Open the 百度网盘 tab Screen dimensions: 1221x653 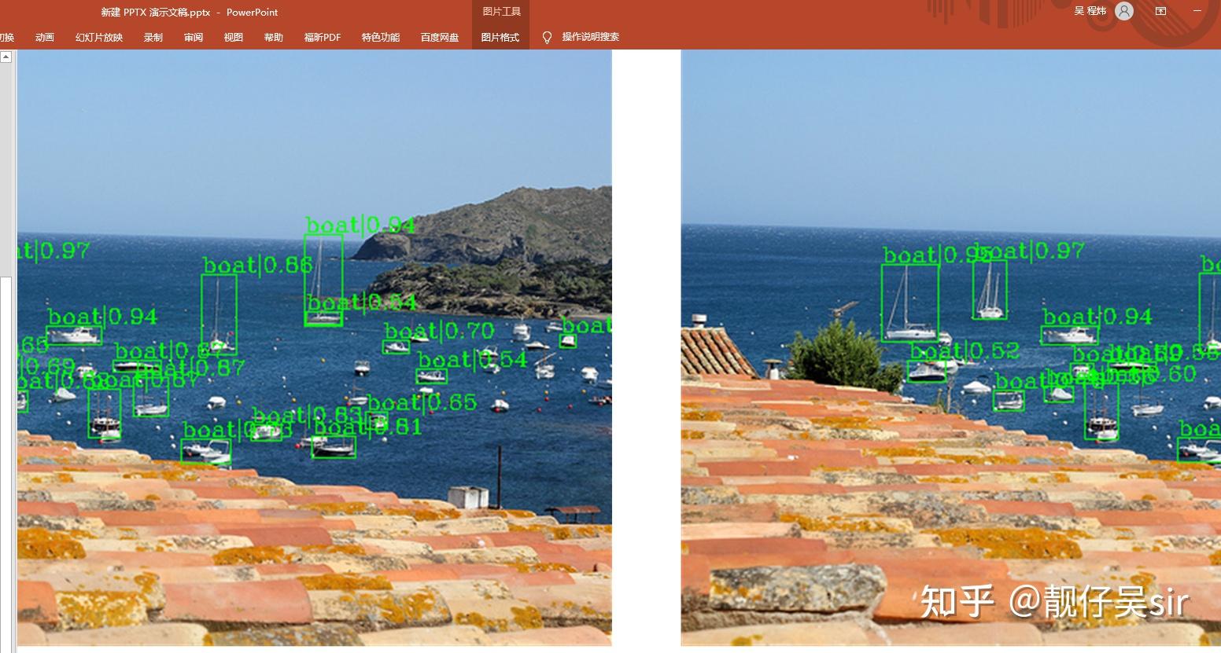click(440, 38)
